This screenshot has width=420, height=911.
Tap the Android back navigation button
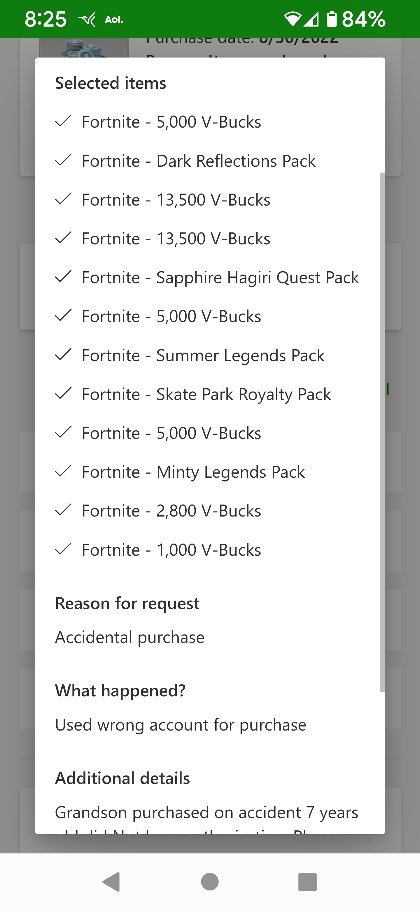pyautogui.click(x=112, y=882)
